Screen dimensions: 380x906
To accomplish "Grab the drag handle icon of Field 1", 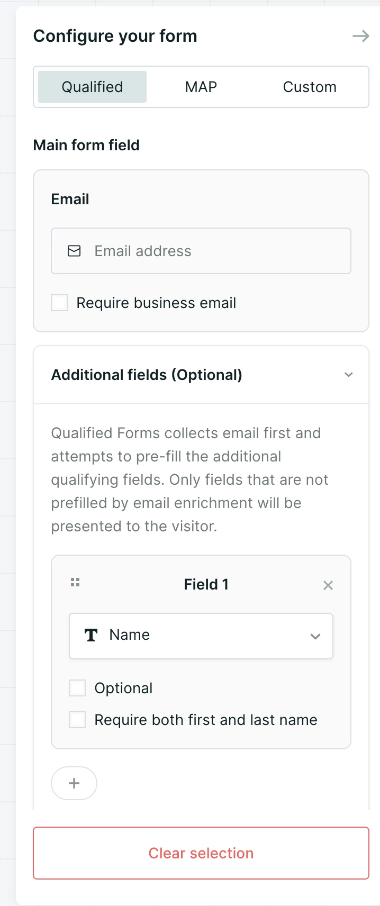I will tap(75, 582).
